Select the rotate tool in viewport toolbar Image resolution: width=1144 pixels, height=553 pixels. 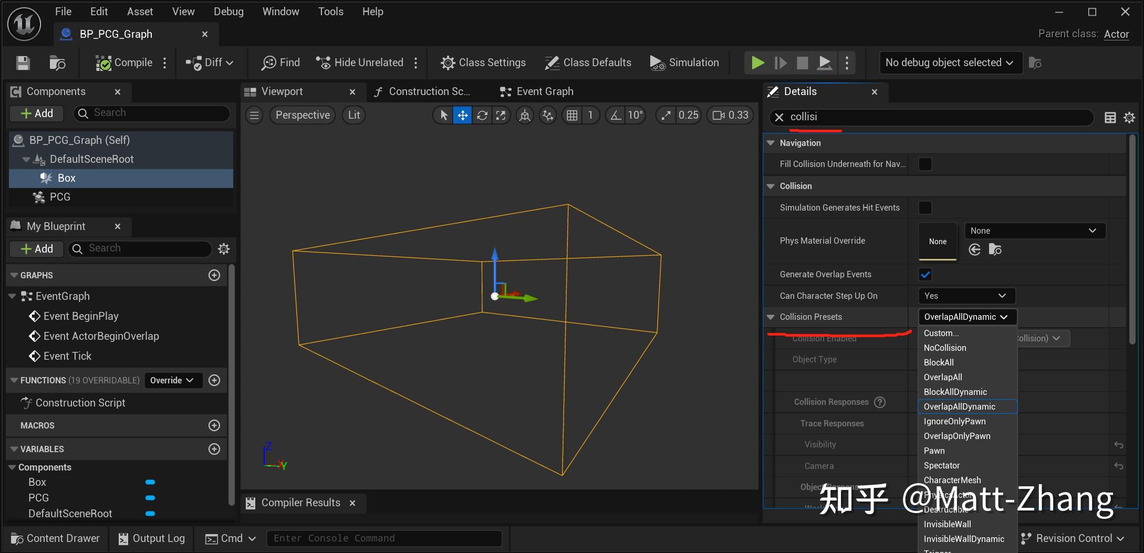click(x=482, y=115)
